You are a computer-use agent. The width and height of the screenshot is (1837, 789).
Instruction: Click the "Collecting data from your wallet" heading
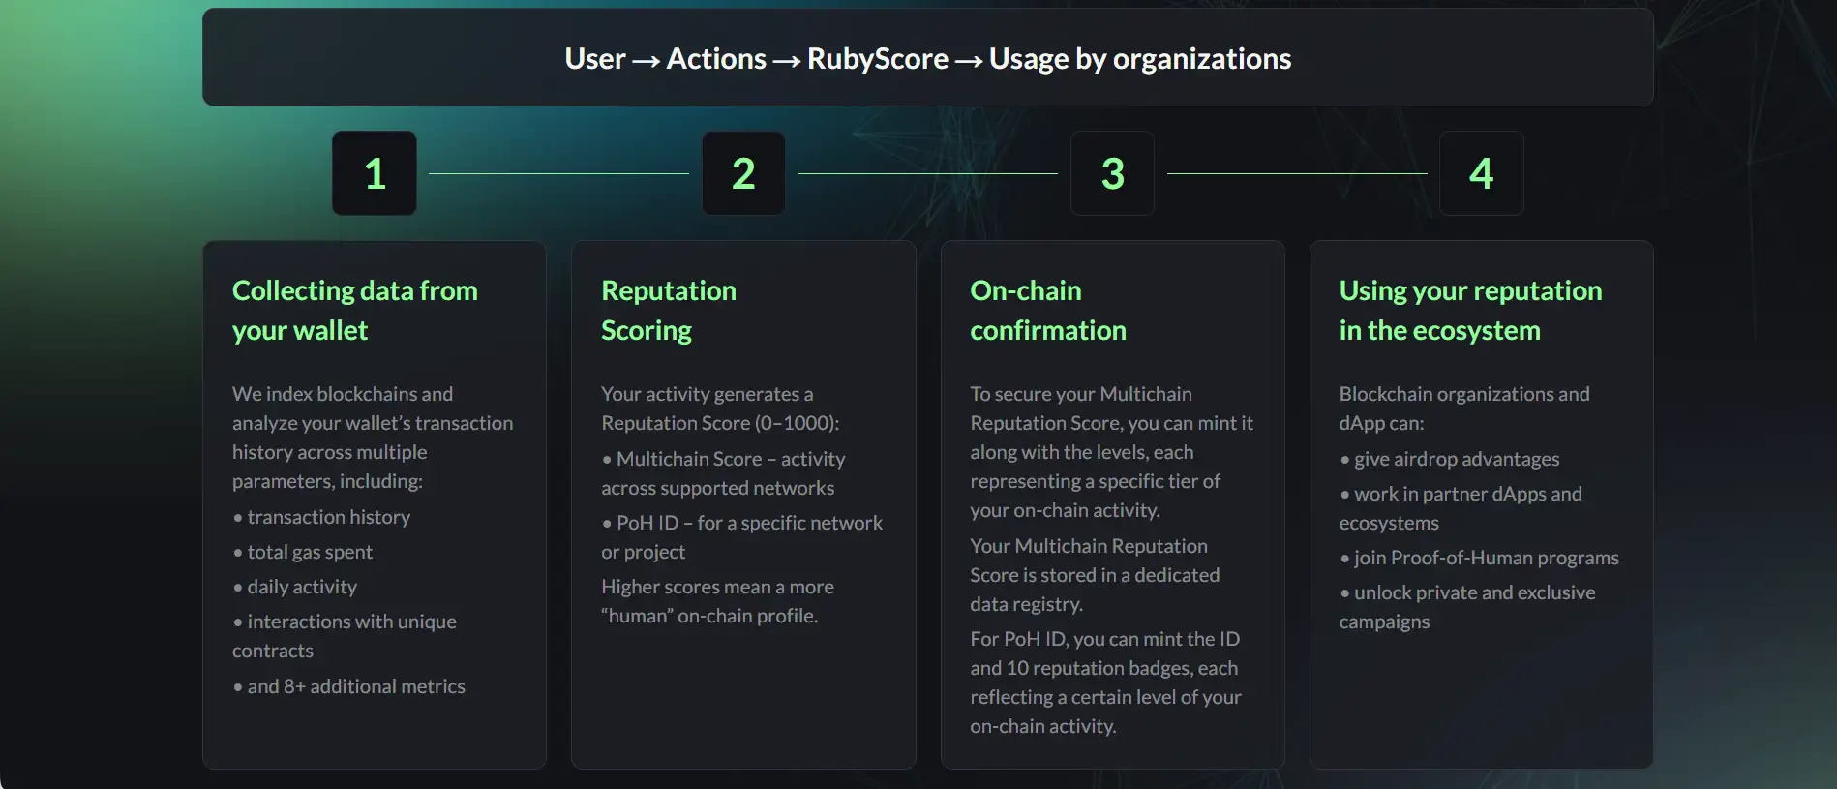[354, 310]
